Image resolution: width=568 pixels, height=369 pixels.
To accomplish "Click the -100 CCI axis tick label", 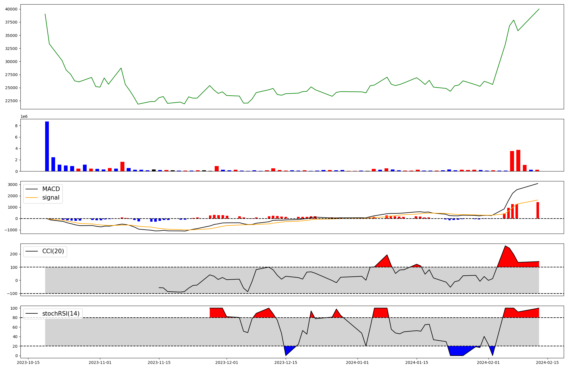I will pos(13,293).
